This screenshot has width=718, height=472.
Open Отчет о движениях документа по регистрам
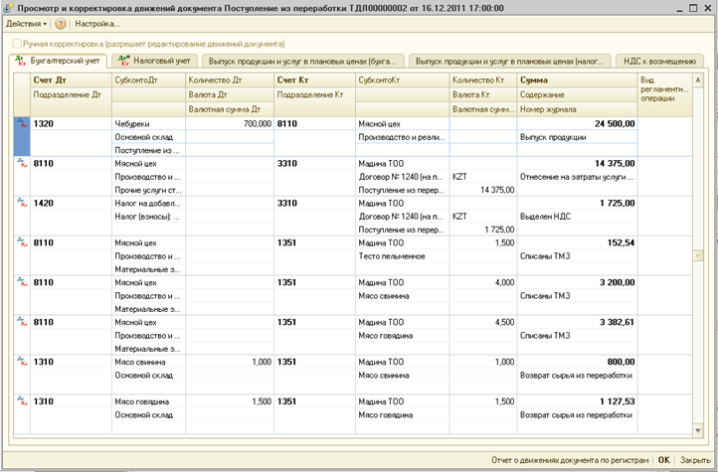pos(571,460)
